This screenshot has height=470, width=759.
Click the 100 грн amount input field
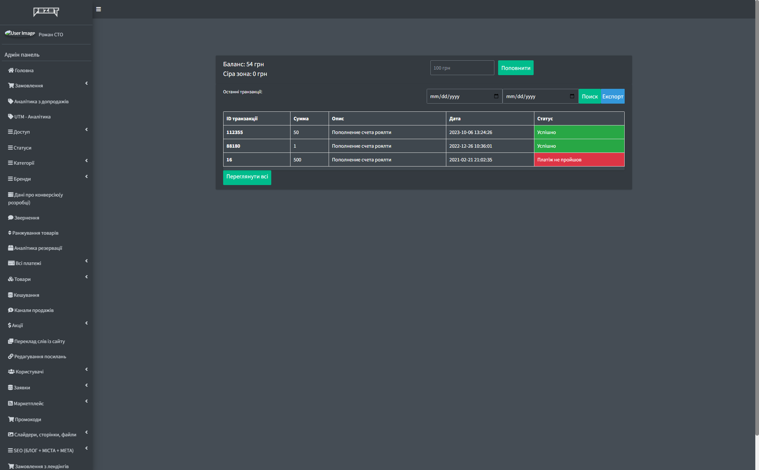pos(462,68)
